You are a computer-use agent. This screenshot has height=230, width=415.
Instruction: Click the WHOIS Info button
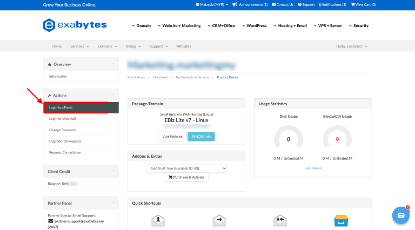pos(201,137)
